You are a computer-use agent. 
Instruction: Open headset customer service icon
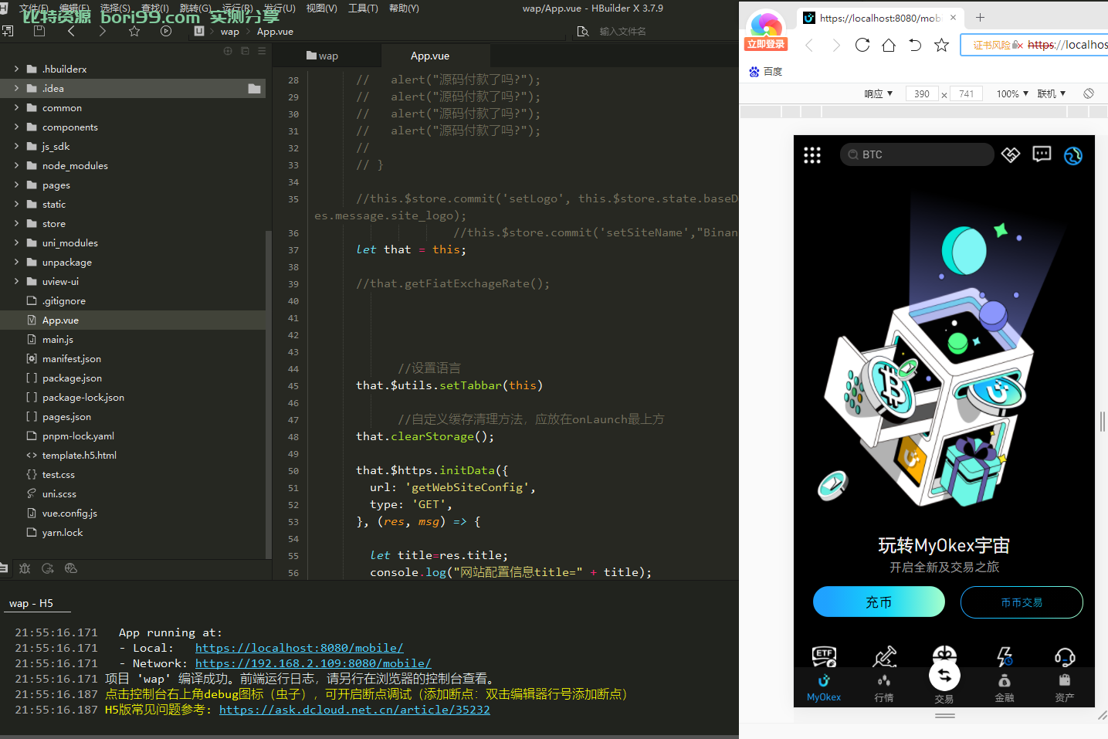tap(1065, 656)
